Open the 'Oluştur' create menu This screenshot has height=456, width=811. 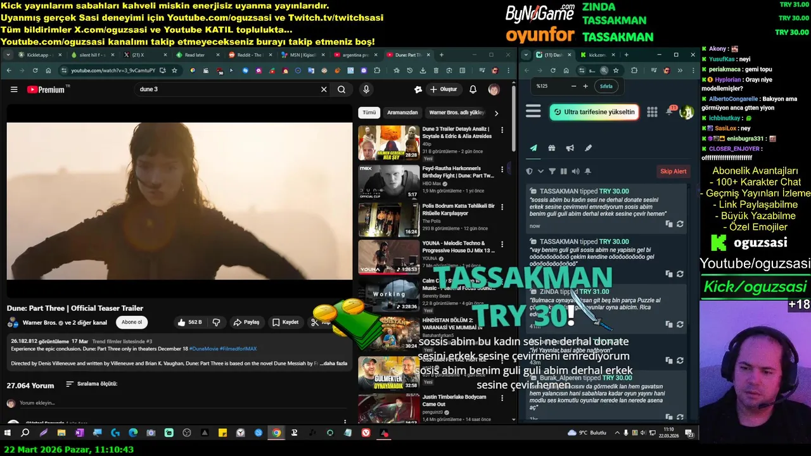[443, 89]
